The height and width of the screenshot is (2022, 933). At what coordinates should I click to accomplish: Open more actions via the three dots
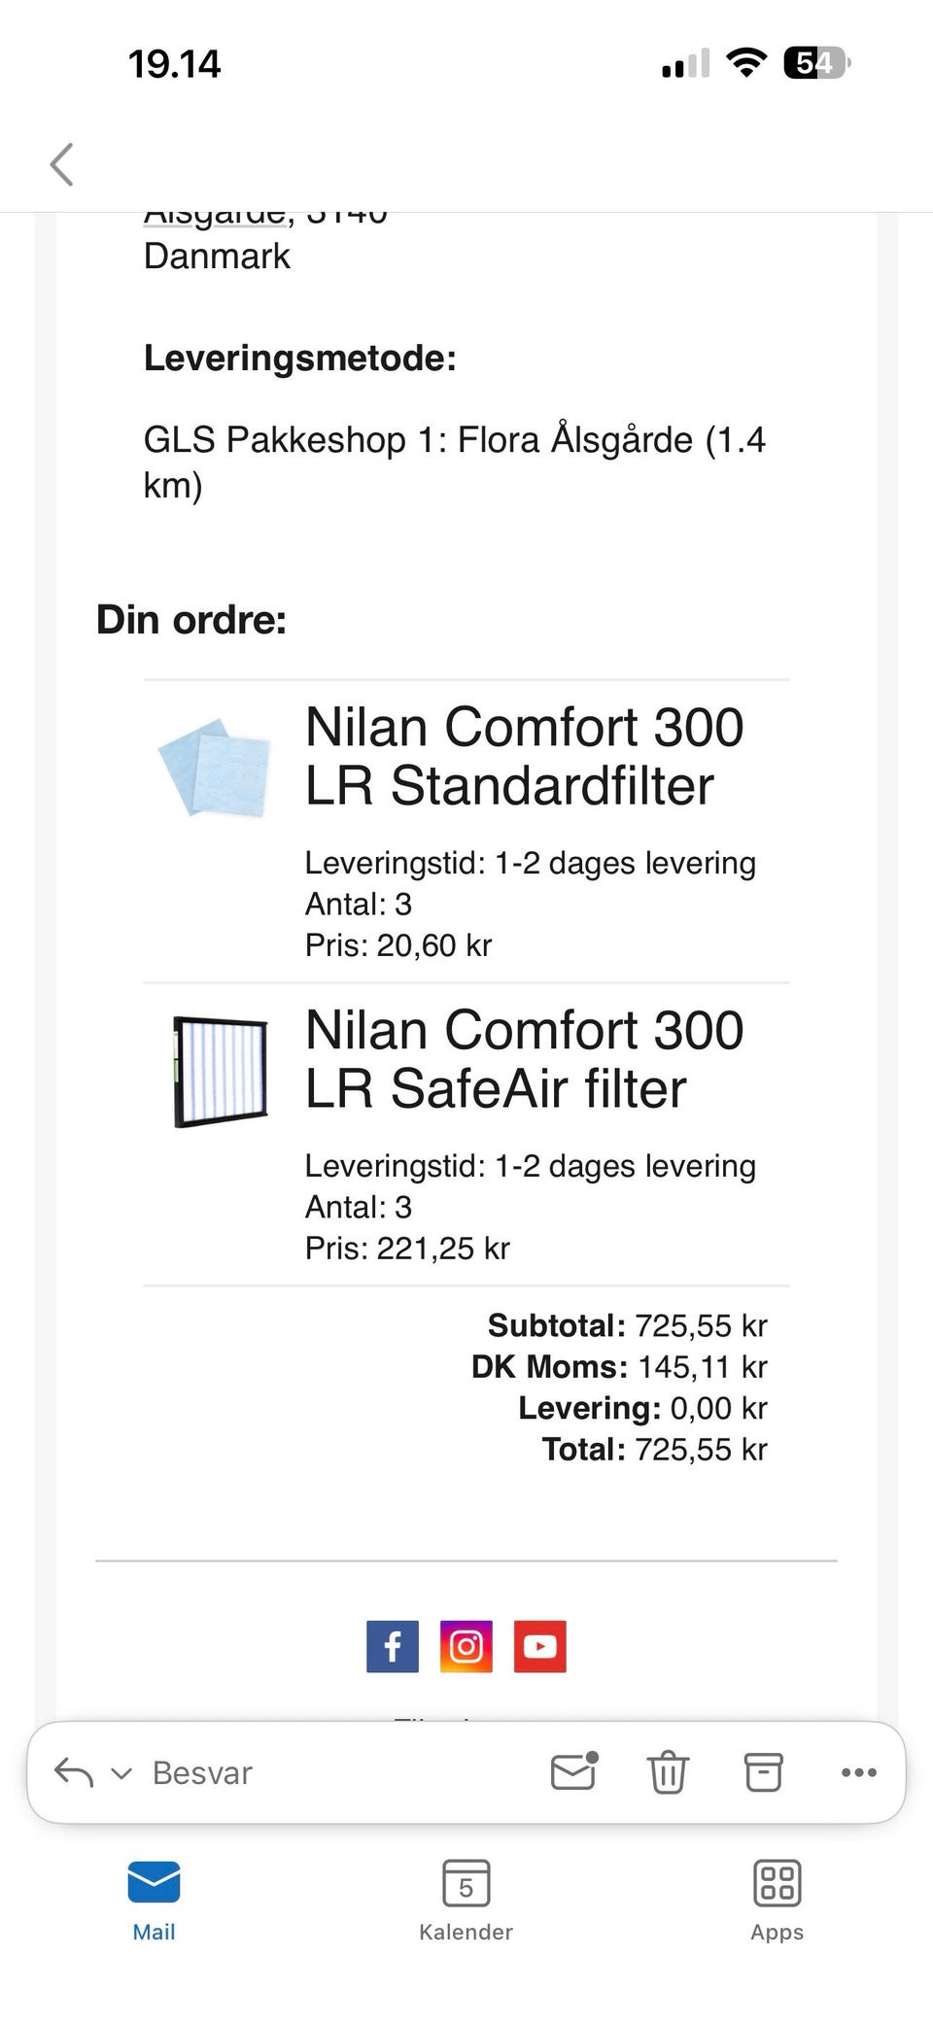tap(858, 1772)
